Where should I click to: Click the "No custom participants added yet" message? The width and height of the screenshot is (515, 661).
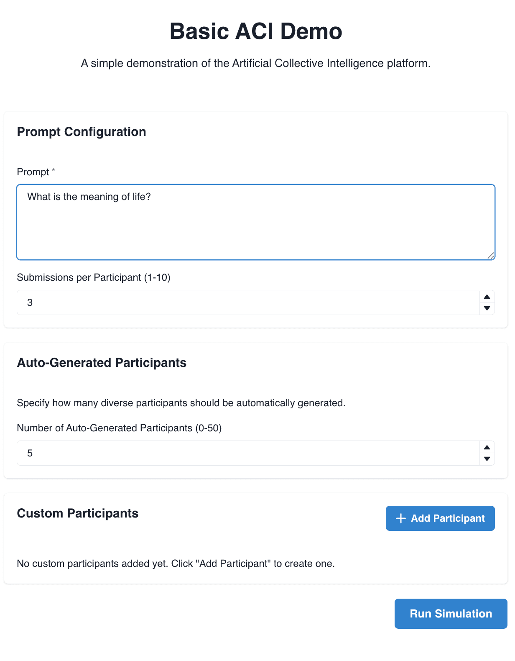176,564
